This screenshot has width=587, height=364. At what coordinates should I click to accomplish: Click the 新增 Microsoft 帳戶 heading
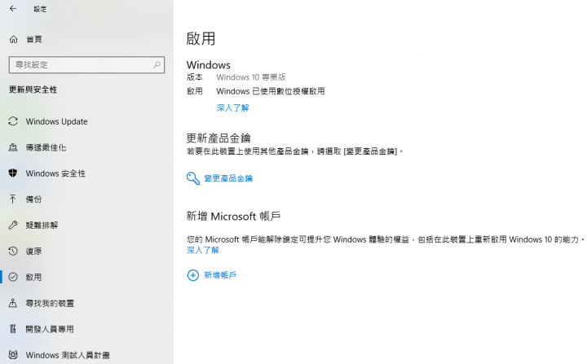(x=233, y=217)
